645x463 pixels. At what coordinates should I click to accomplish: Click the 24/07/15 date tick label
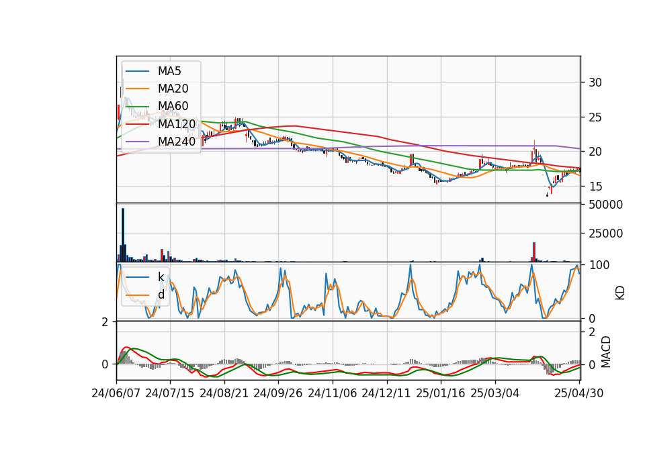170,393
